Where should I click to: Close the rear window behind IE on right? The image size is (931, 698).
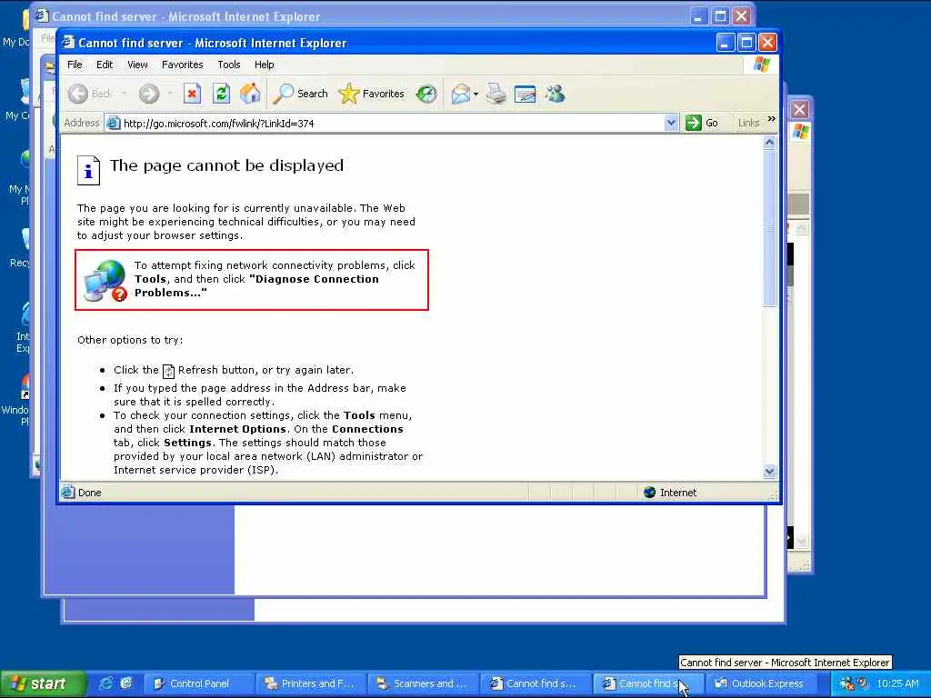[800, 109]
